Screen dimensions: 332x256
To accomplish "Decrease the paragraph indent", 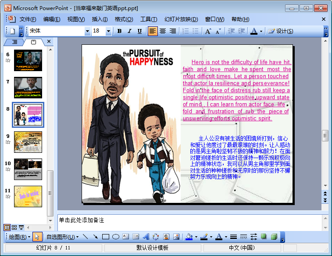I will [231, 31].
